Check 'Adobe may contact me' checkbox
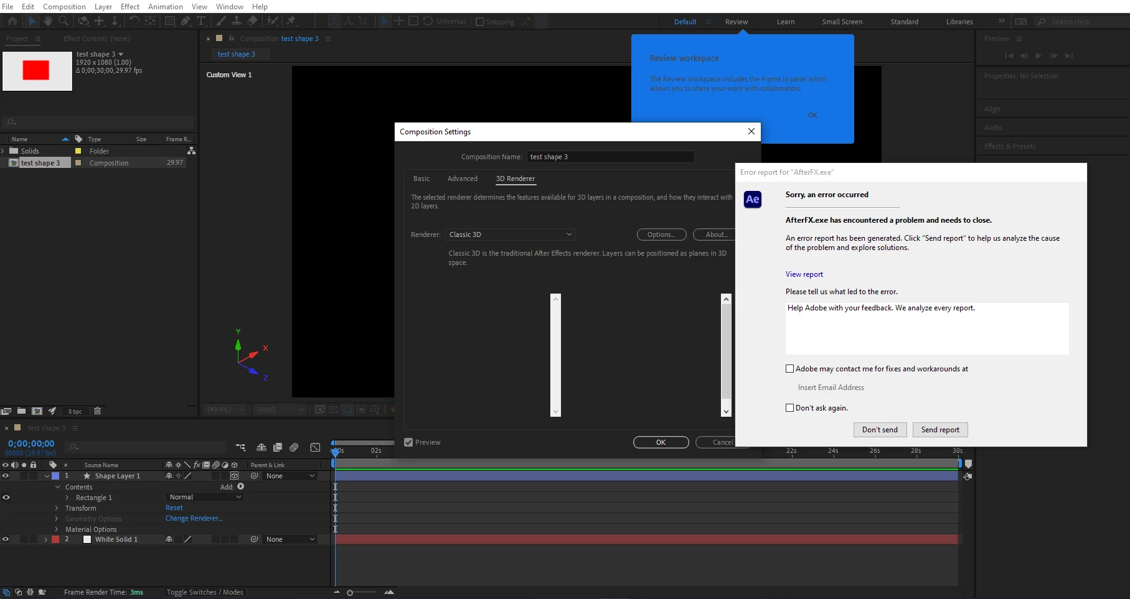The width and height of the screenshot is (1130, 599). [x=790, y=369]
